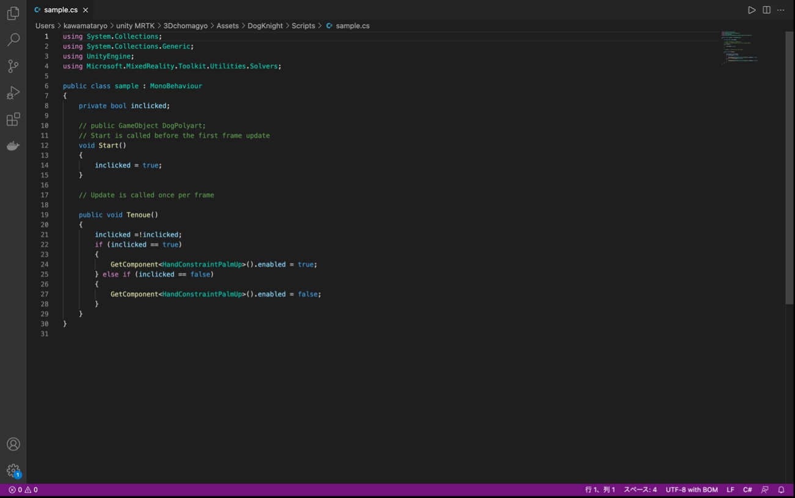Change the C# language mode
The width and height of the screenshot is (795, 498).
[x=747, y=489]
